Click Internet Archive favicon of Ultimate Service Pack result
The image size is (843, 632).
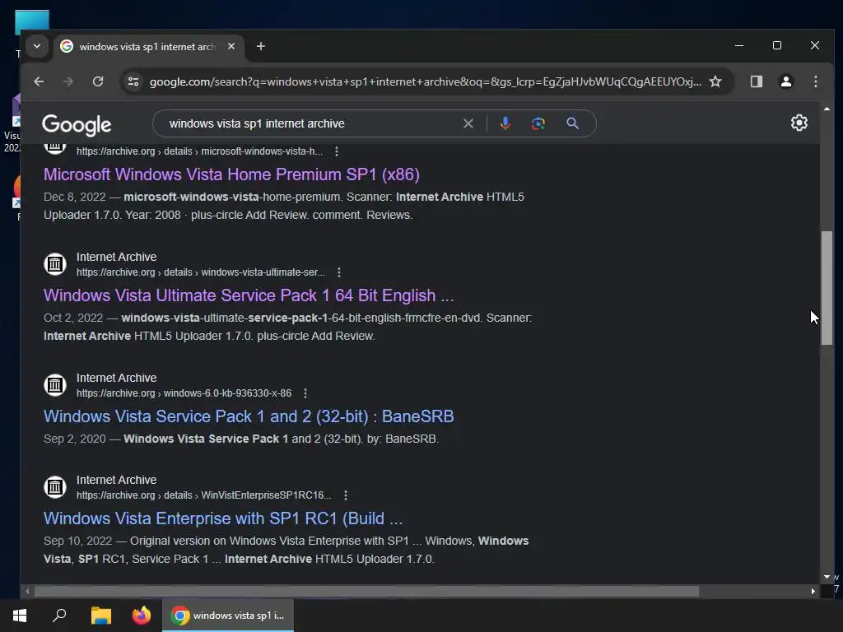coord(55,264)
